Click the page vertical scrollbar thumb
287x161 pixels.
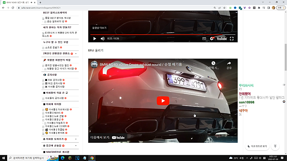point(286,57)
